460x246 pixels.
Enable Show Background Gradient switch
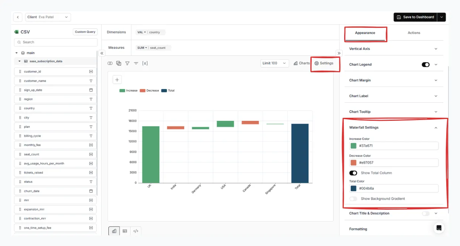coord(353,199)
